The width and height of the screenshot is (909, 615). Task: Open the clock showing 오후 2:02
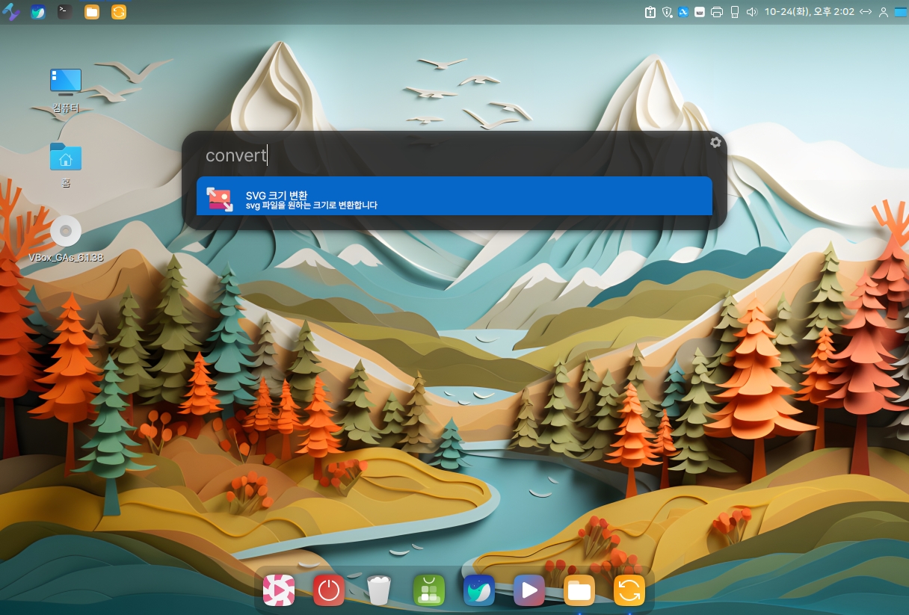click(x=809, y=12)
